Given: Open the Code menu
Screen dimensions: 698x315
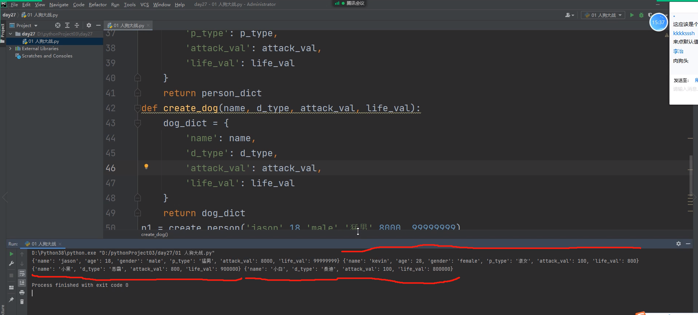Looking at the screenshot, I should [79, 4].
